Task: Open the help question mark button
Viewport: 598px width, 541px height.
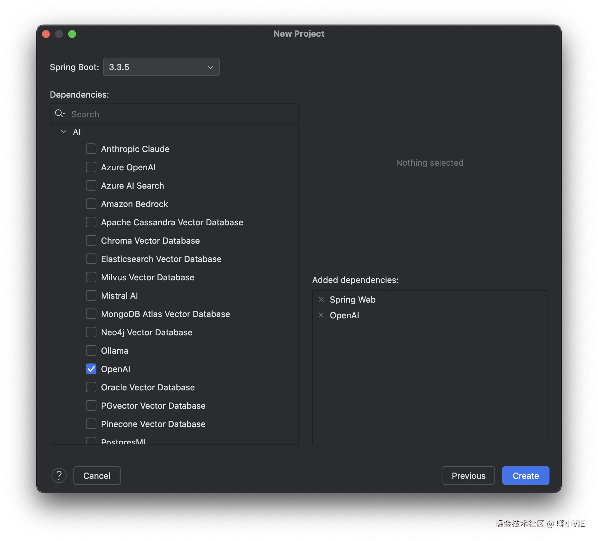Action: 59,476
